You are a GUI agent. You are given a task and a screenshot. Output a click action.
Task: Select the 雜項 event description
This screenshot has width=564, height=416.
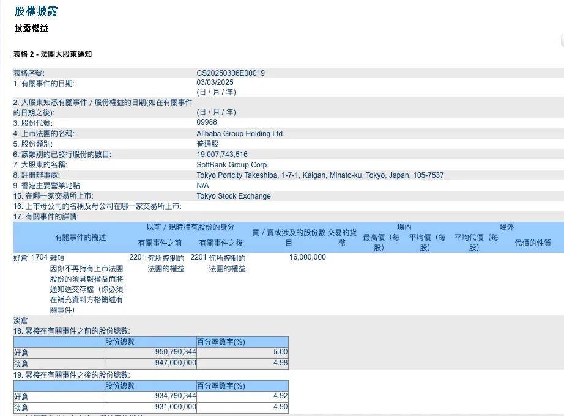tap(57, 258)
